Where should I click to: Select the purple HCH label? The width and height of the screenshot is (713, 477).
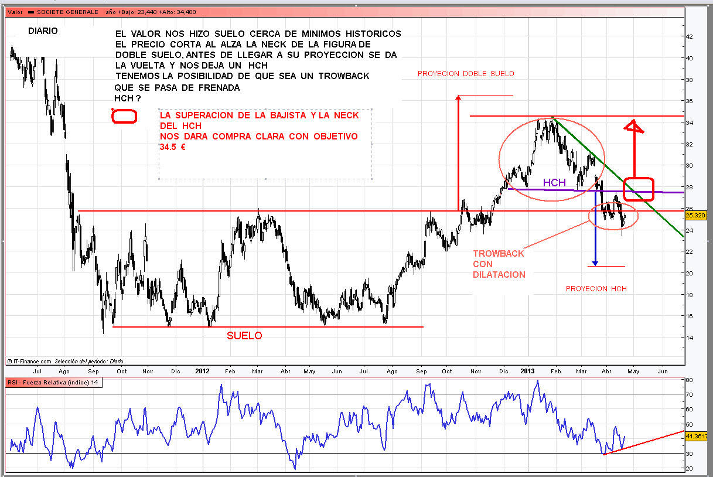click(554, 183)
